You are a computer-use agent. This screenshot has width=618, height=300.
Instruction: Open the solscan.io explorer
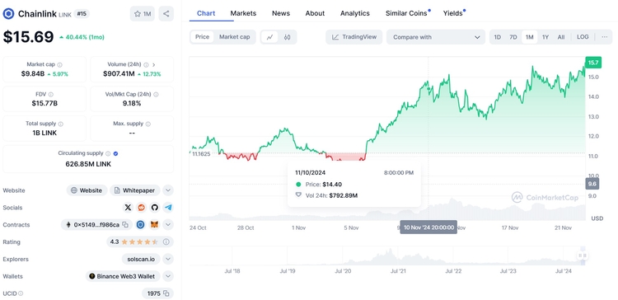[141, 259]
